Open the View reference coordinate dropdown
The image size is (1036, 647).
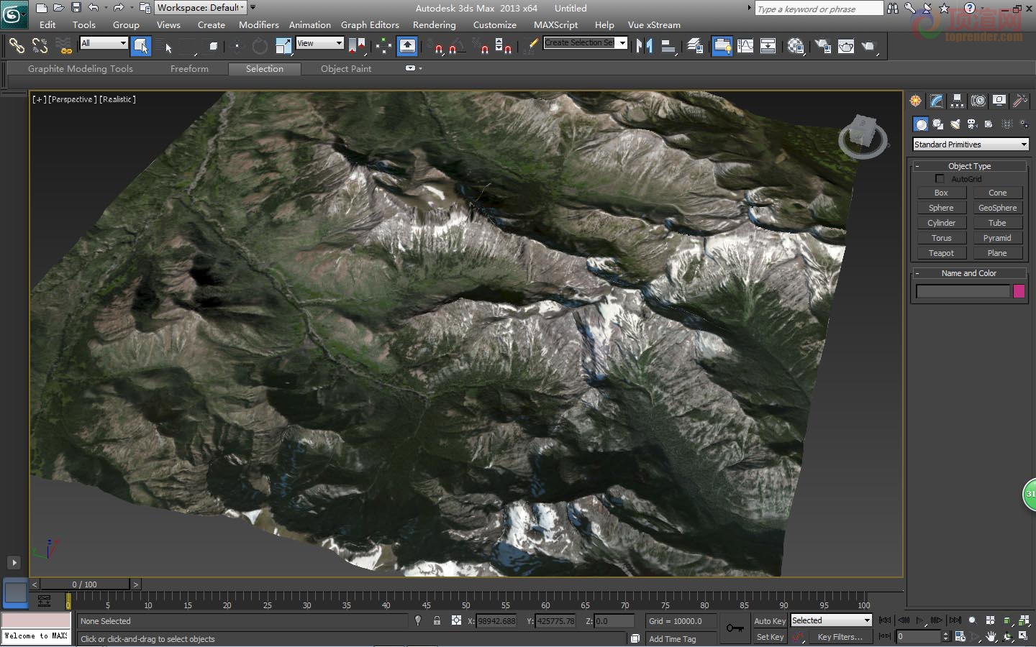pyautogui.click(x=319, y=43)
